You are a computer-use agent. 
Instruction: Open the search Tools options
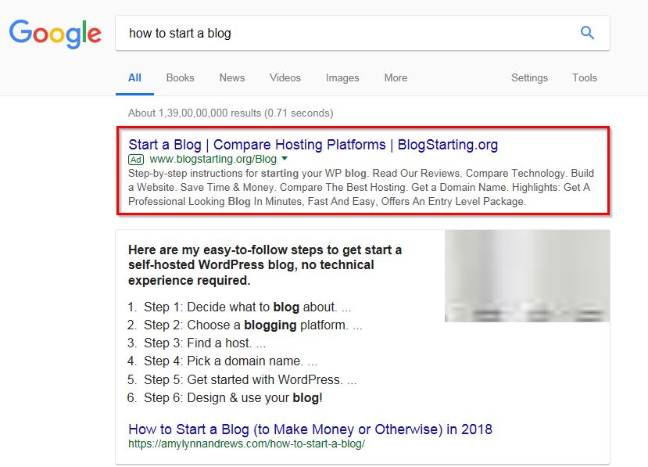585,77
